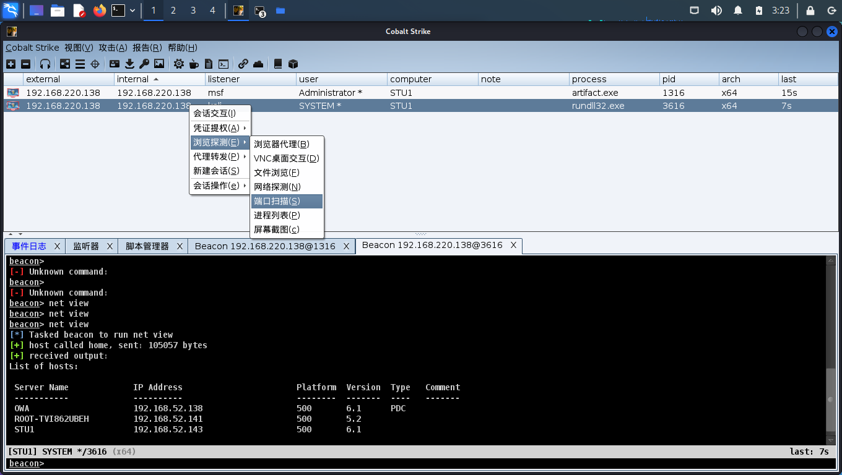The width and height of the screenshot is (842, 475).
Task: Open the Kali dragon application menu
Action: coord(11,11)
